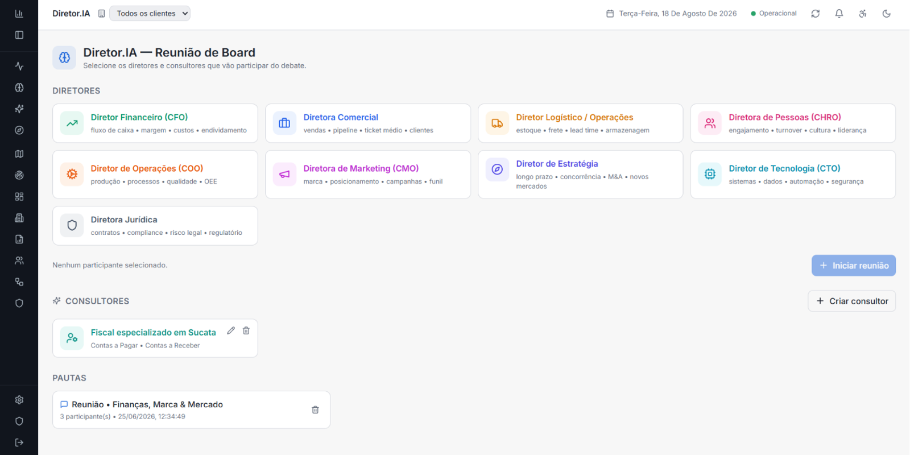This screenshot has width=910, height=455.
Task: Refresh data with the circular arrows icon
Action: 816,14
